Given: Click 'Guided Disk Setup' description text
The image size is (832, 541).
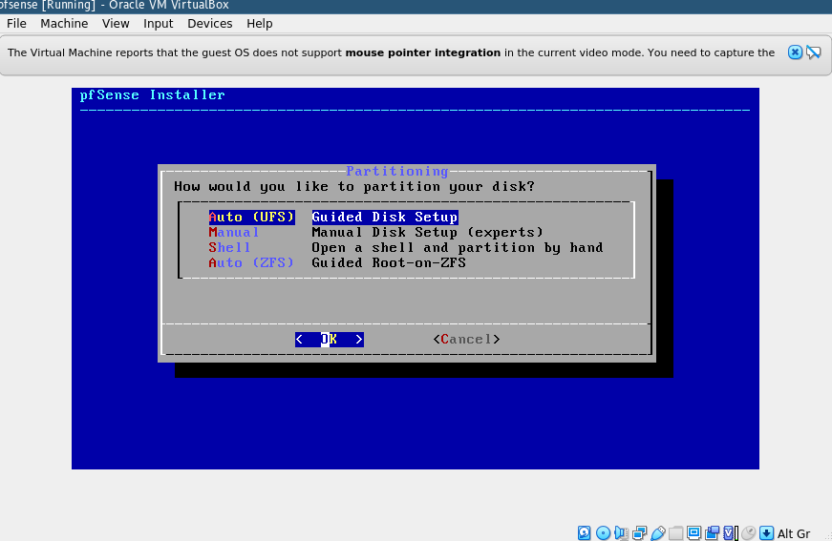Looking at the screenshot, I should tap(385, 218).
